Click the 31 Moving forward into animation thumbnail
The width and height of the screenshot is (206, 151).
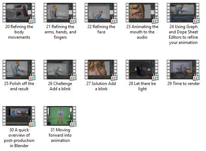click(60, 116)
